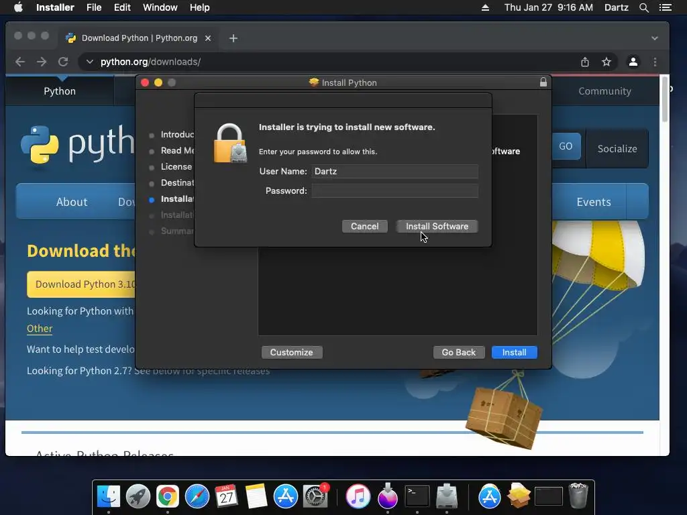Open Spotlight search in menu bar

(643, 7)
